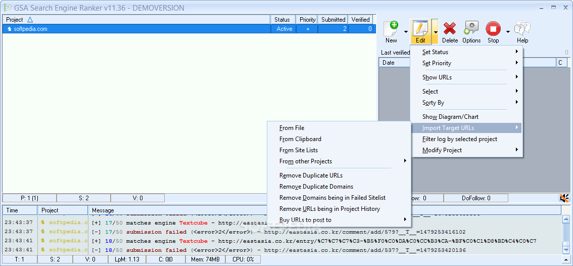Expand the Show URLs submenu
Viewport: 573px width, 266px height.
click(x=467, y=77)
